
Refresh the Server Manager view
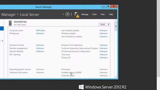[67, 14]
